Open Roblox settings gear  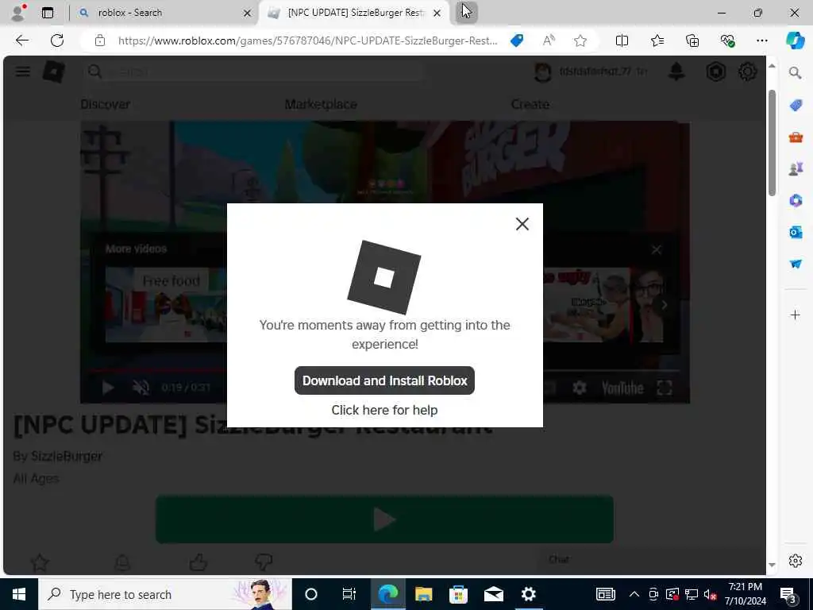point(747,71)
